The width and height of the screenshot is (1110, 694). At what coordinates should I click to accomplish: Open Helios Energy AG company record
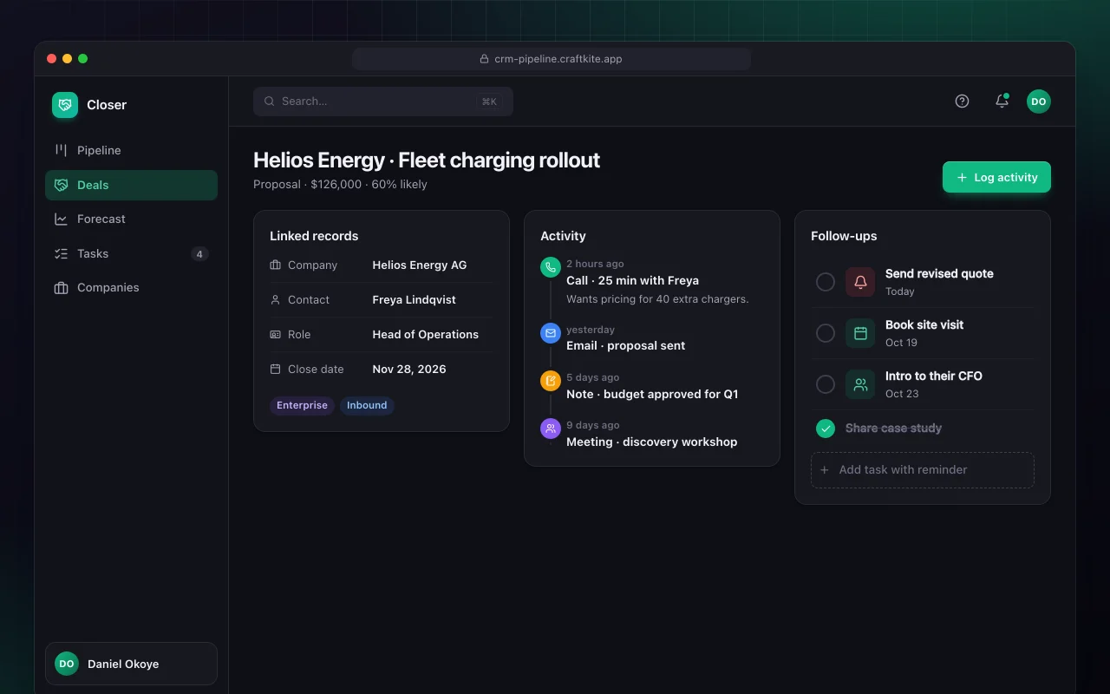pyautogui.click(x=420, y=265)
